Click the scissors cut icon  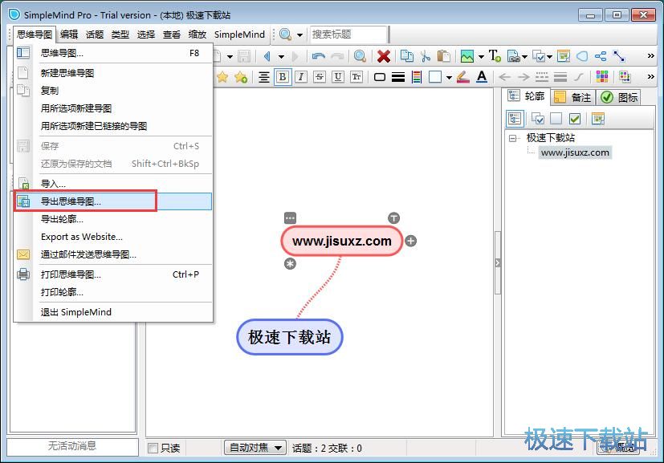pyautogui.click(x=426, y=56)
